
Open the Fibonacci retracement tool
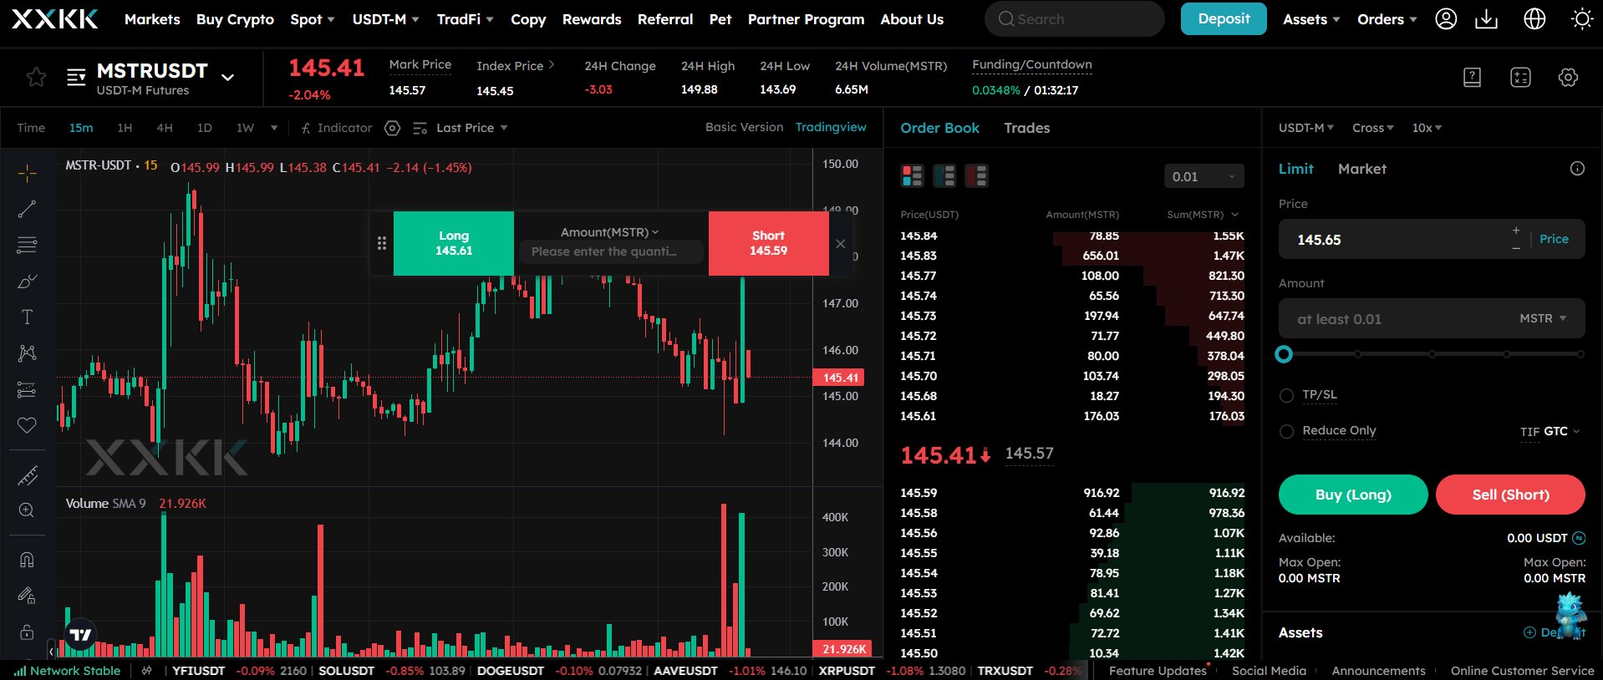pos(27,245)
